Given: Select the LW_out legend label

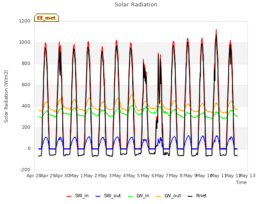Looking at the screenshot, I should click(173, 195).
